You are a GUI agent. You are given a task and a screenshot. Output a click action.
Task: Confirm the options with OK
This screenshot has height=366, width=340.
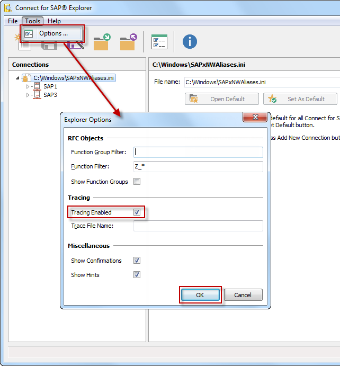[200, 295]
